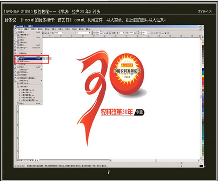Screen dimensions: 218x181
Task: Open the application launcher icon
Action: (48, 33)
